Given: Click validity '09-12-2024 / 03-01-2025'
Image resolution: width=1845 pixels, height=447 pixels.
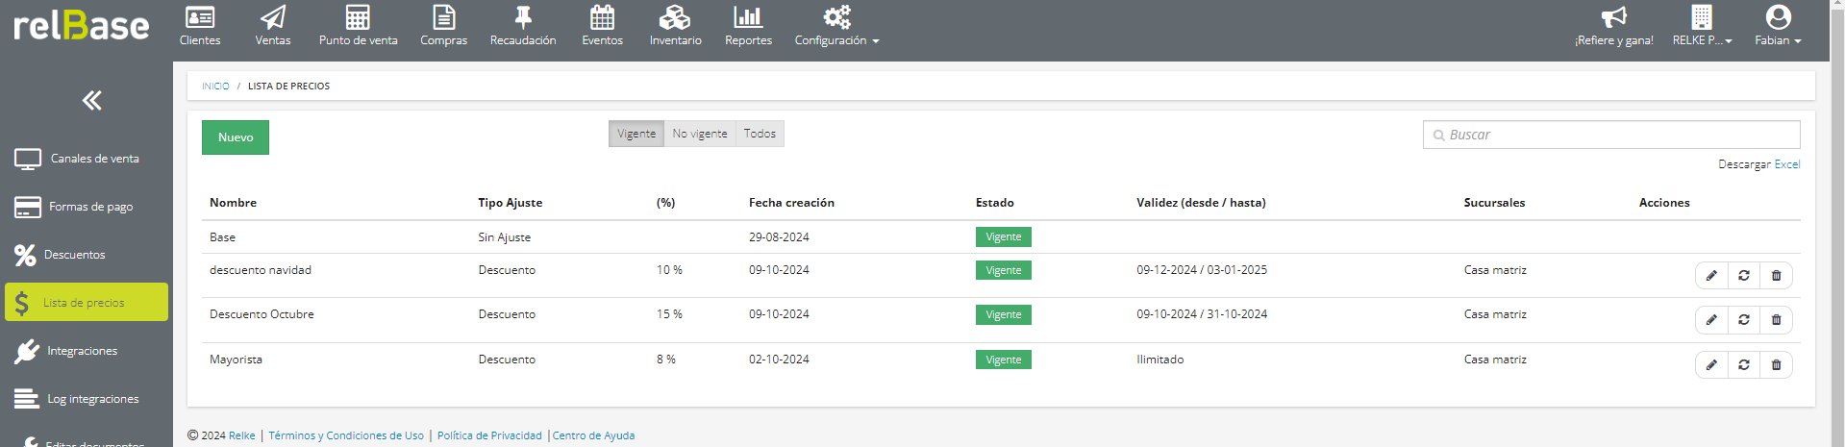Looking at the screenshot, I should [1202, 270].
